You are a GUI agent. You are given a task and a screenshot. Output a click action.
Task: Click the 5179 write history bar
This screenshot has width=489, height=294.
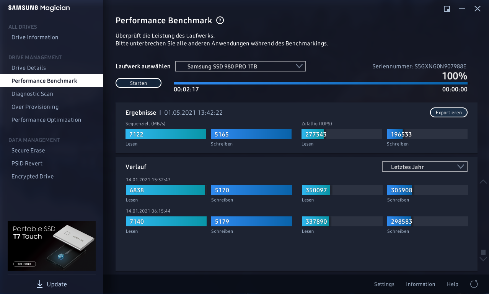251,221
